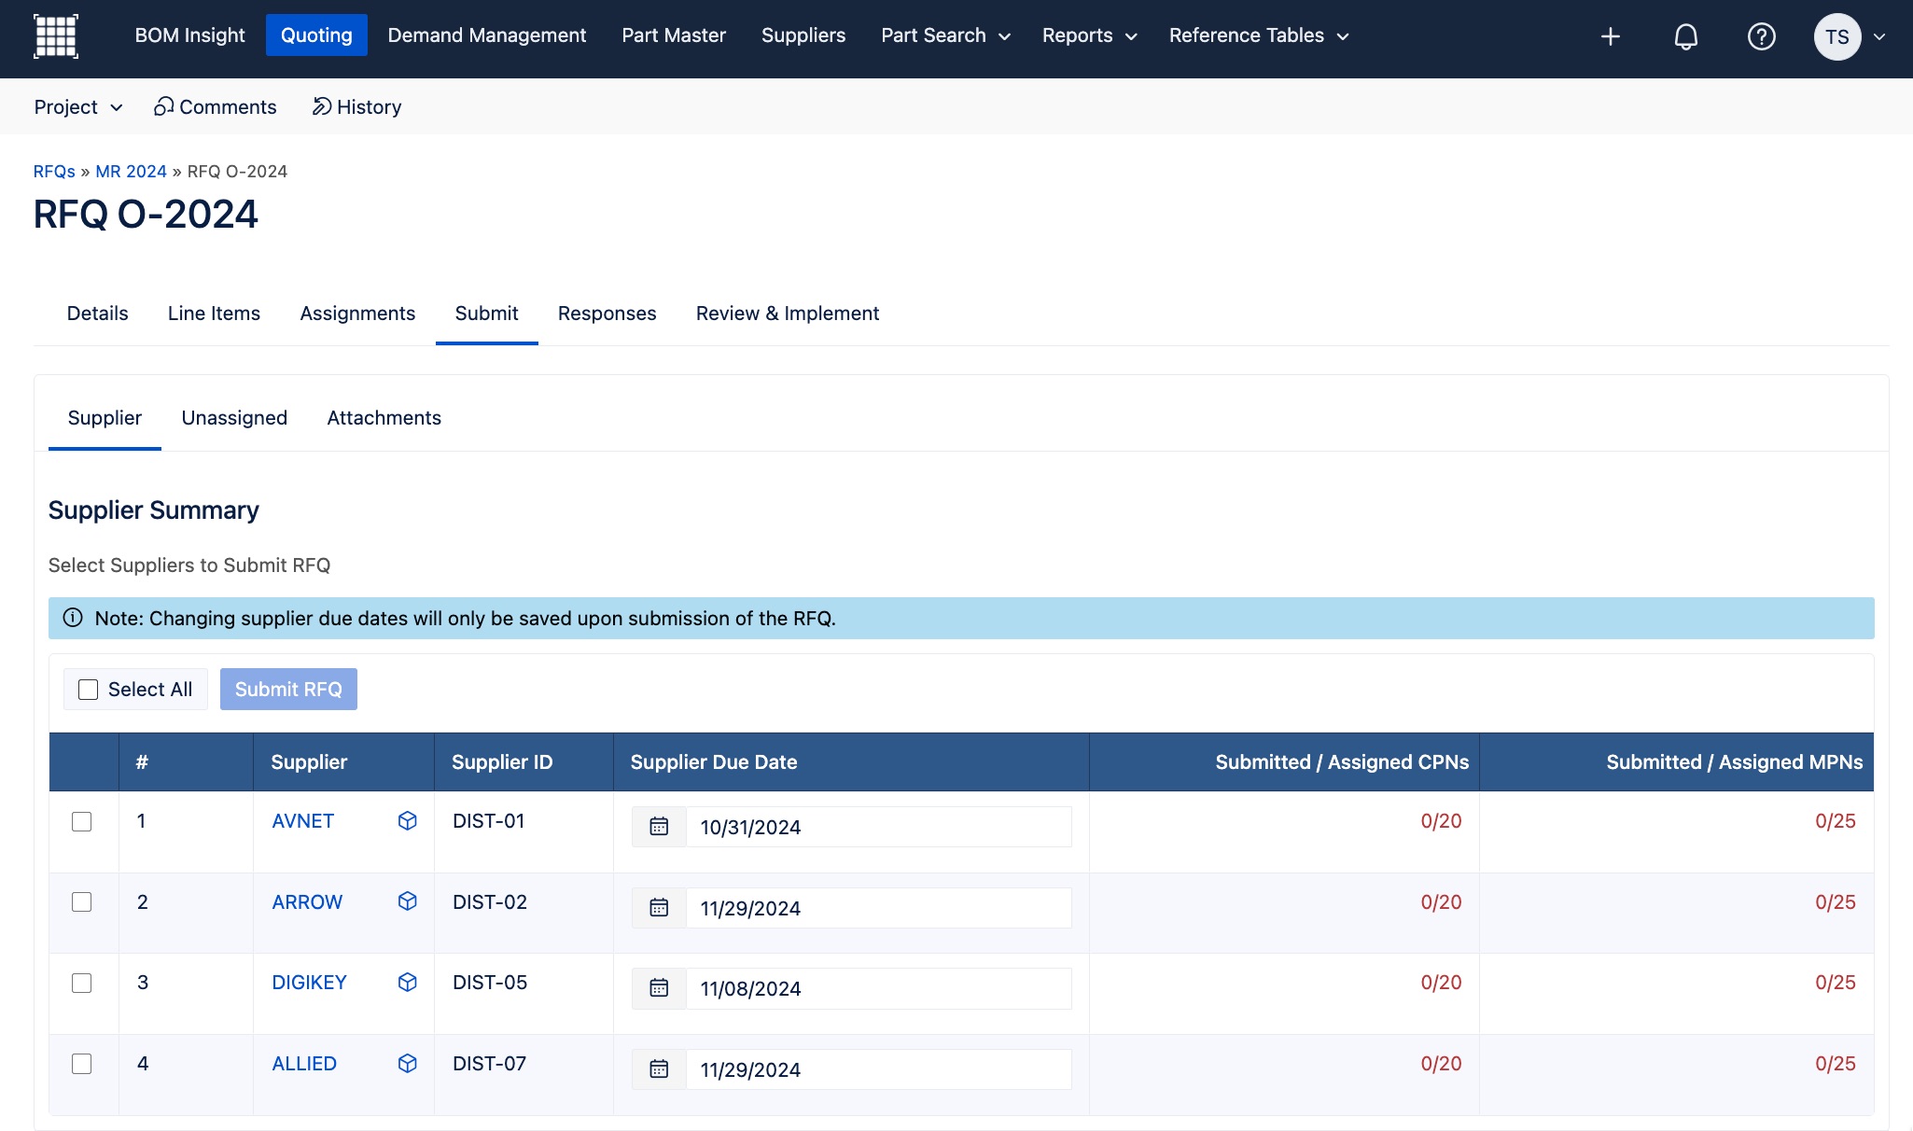Click the cube icon next to ALLIED
The width and height of the screenshot is (1913, 1131).
pos(407,1063)
